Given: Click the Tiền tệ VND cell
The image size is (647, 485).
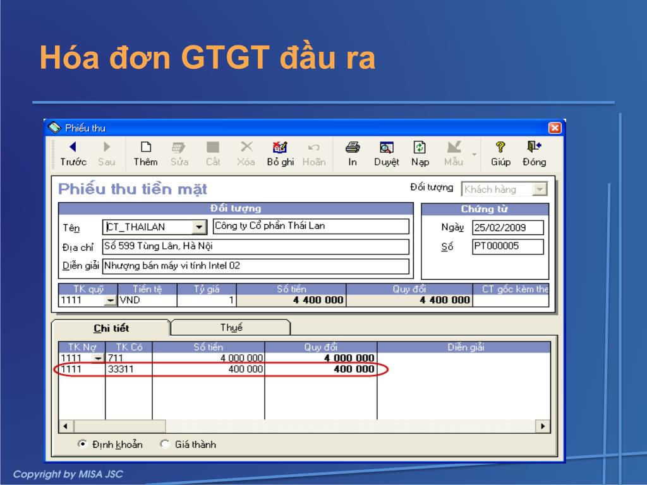Looking at the screenshot, I should click(x=147, y=300).
